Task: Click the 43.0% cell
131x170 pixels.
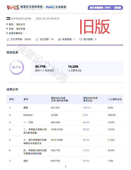Action: coord(111,150)
